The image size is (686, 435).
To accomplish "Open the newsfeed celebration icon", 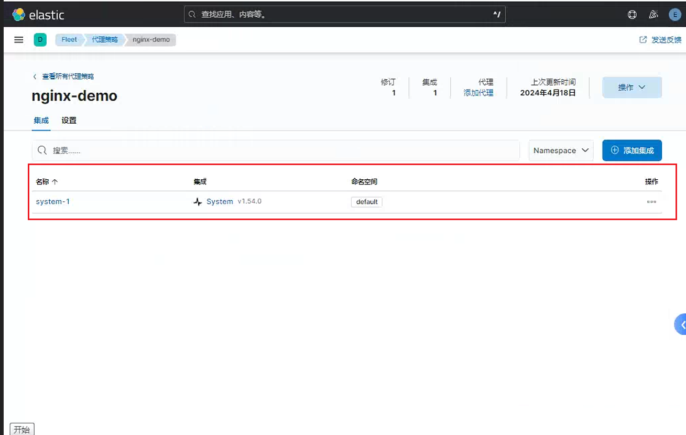I will pyautogui.click(x=654, y=15).
